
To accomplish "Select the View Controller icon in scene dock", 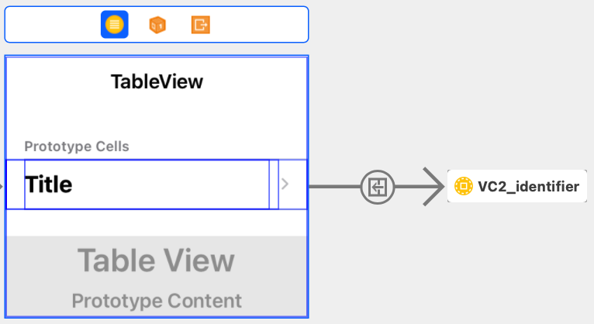I will click(x=114, y=25).
